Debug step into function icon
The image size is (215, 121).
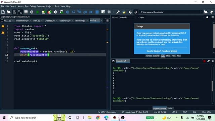79,12
